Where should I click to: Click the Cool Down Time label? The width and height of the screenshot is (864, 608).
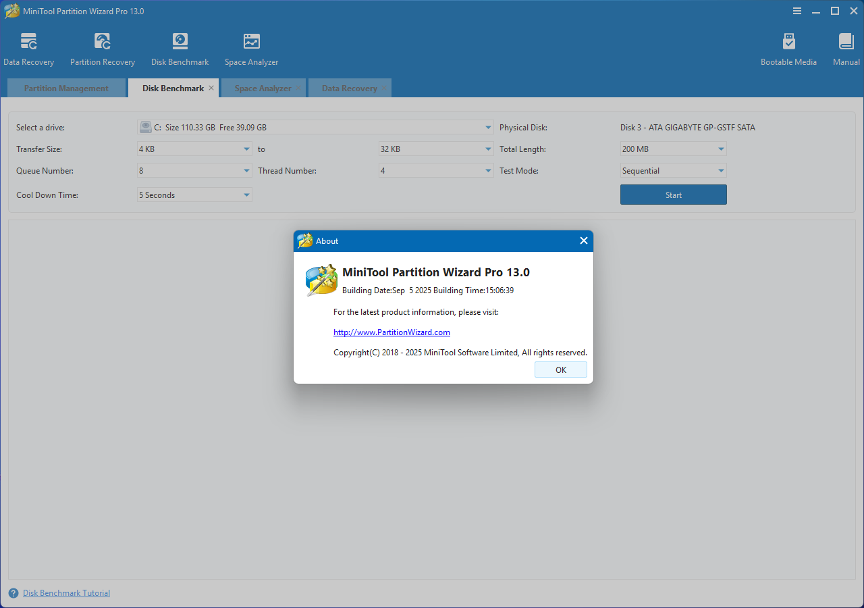coord(47,195)
